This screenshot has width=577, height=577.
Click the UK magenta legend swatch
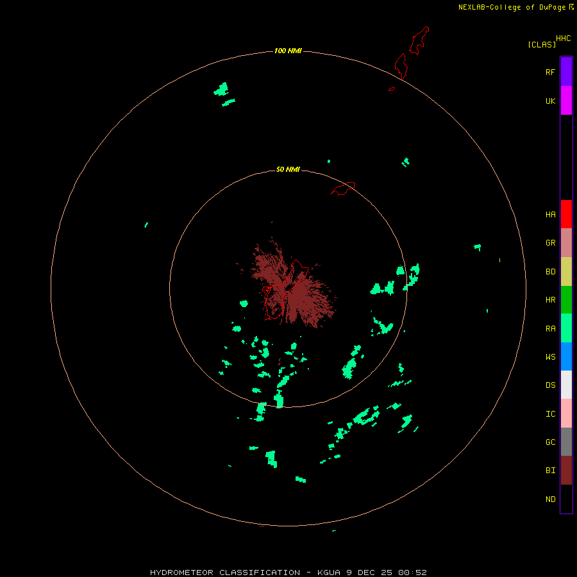point(566,101)
